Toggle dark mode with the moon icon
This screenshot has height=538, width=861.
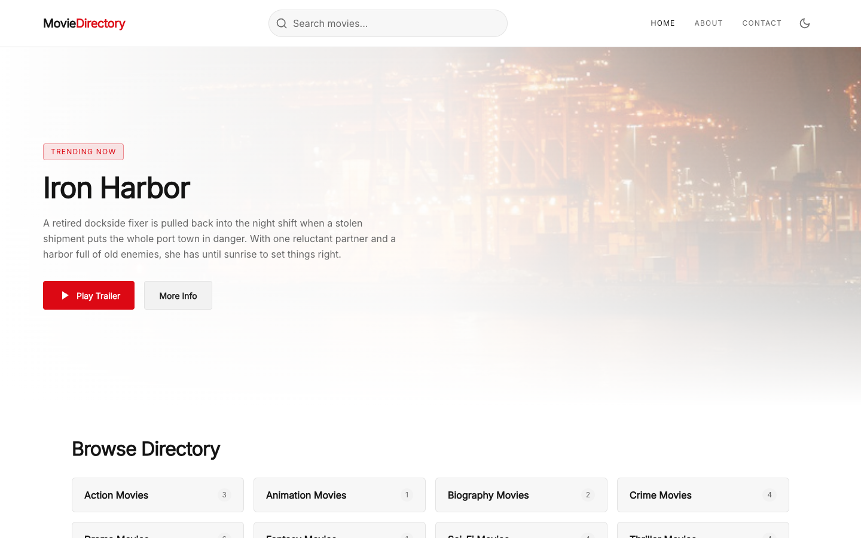(805, 23)
